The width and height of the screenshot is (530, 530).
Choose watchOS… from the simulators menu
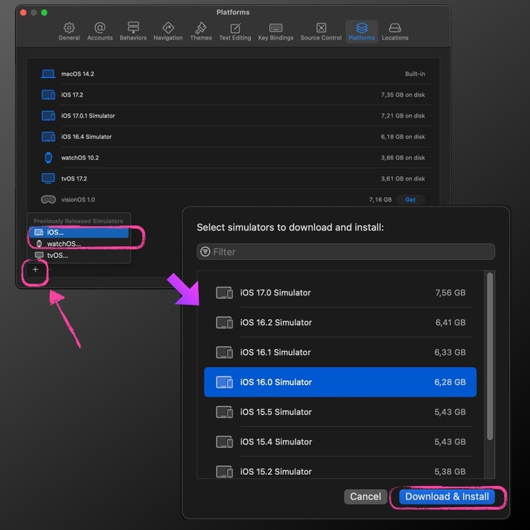tap(78, 244)
